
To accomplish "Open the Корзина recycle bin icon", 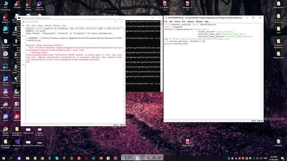I will coord(278,143).
